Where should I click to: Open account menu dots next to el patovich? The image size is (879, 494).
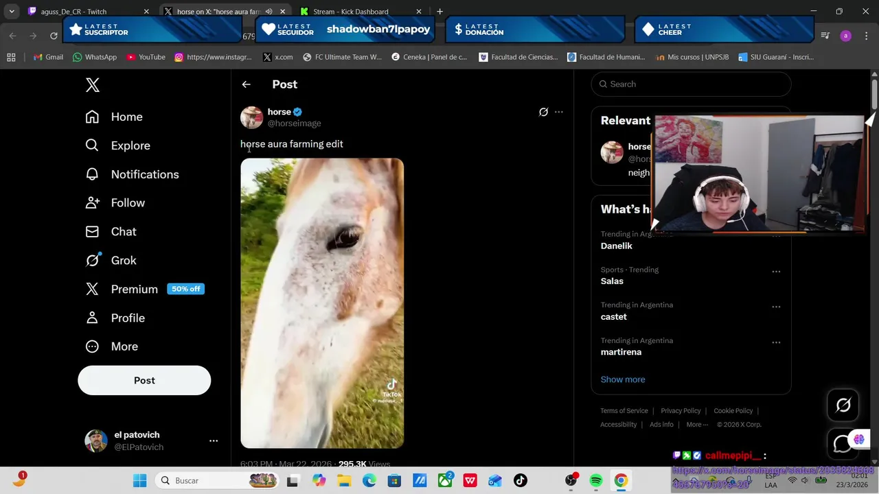[x=214, y=440]
